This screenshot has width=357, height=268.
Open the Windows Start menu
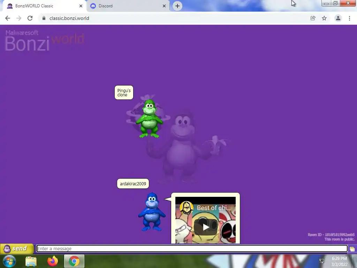9,261
